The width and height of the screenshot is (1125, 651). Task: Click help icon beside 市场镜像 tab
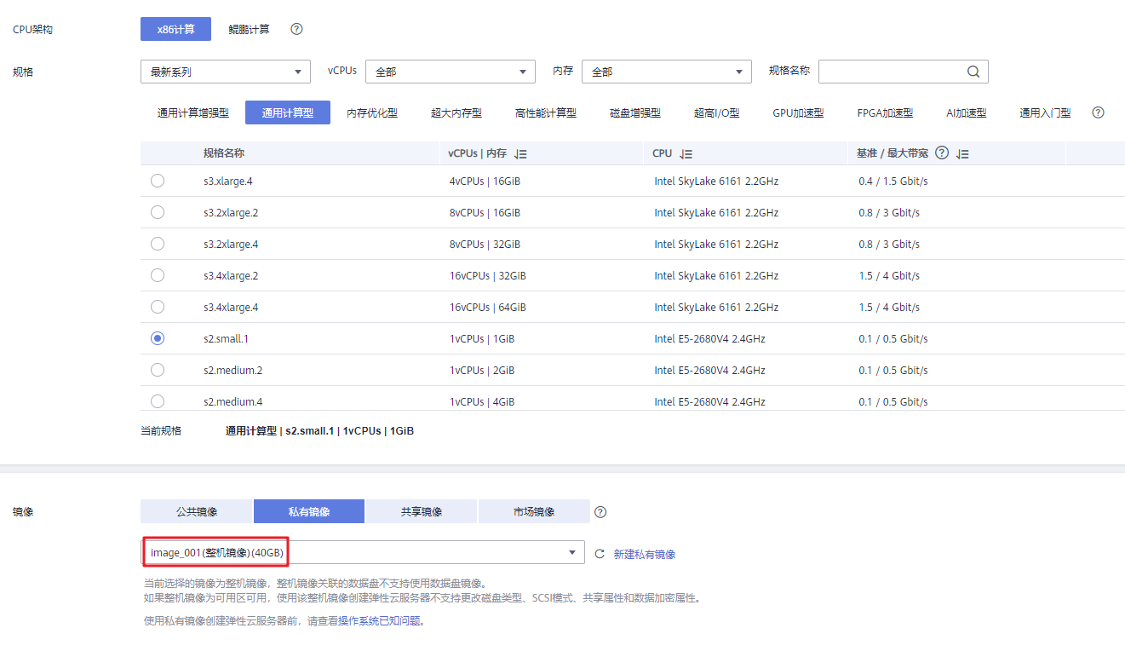600,512
